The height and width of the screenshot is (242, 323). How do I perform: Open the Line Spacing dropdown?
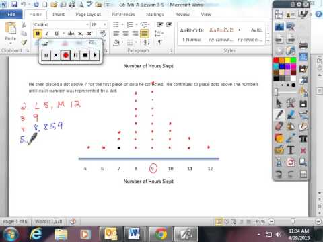click(159, 34)
